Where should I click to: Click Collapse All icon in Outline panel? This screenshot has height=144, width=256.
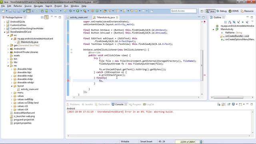pos(226,22)
